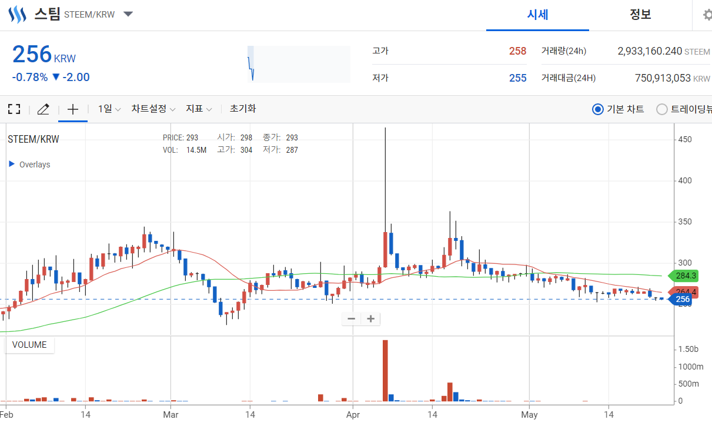This screenshot has width=712, height=423.
Task: Open the 지표 indicators dropdown
Action: pyautogui.click(x=199, y=109)
